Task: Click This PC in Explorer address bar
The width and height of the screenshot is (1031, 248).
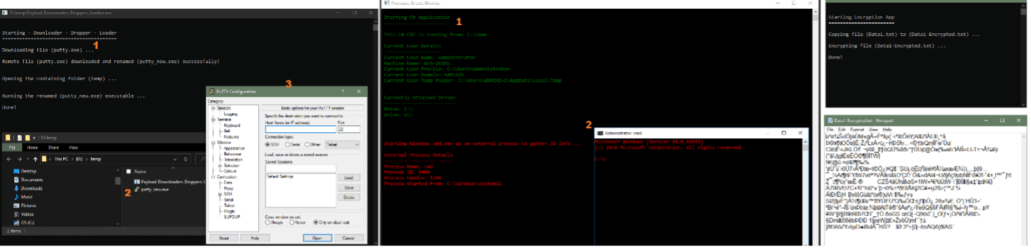Action: [x=61, y=159]
